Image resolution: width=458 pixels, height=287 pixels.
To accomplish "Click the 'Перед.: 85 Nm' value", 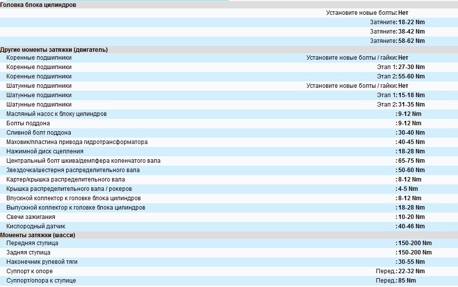I will pos(396,280).
